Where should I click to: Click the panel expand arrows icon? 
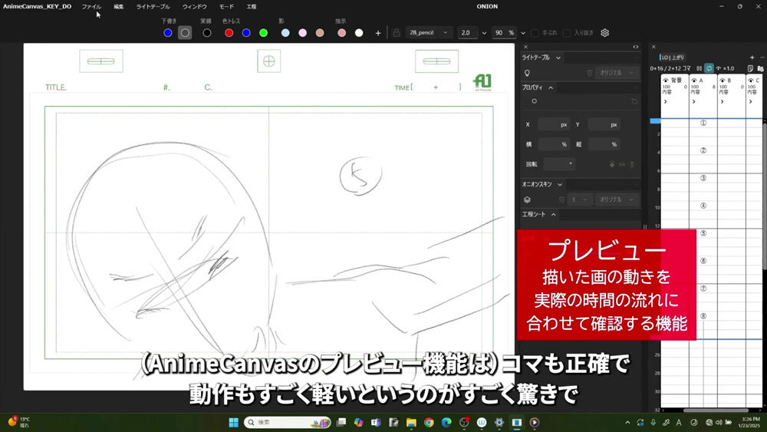tap(635, 47)
